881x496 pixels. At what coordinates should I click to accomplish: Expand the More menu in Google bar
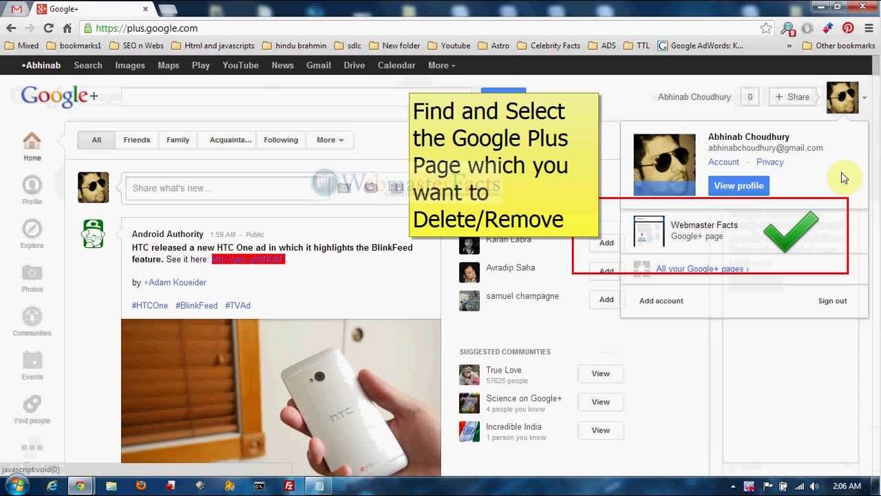tap(441, 65)
